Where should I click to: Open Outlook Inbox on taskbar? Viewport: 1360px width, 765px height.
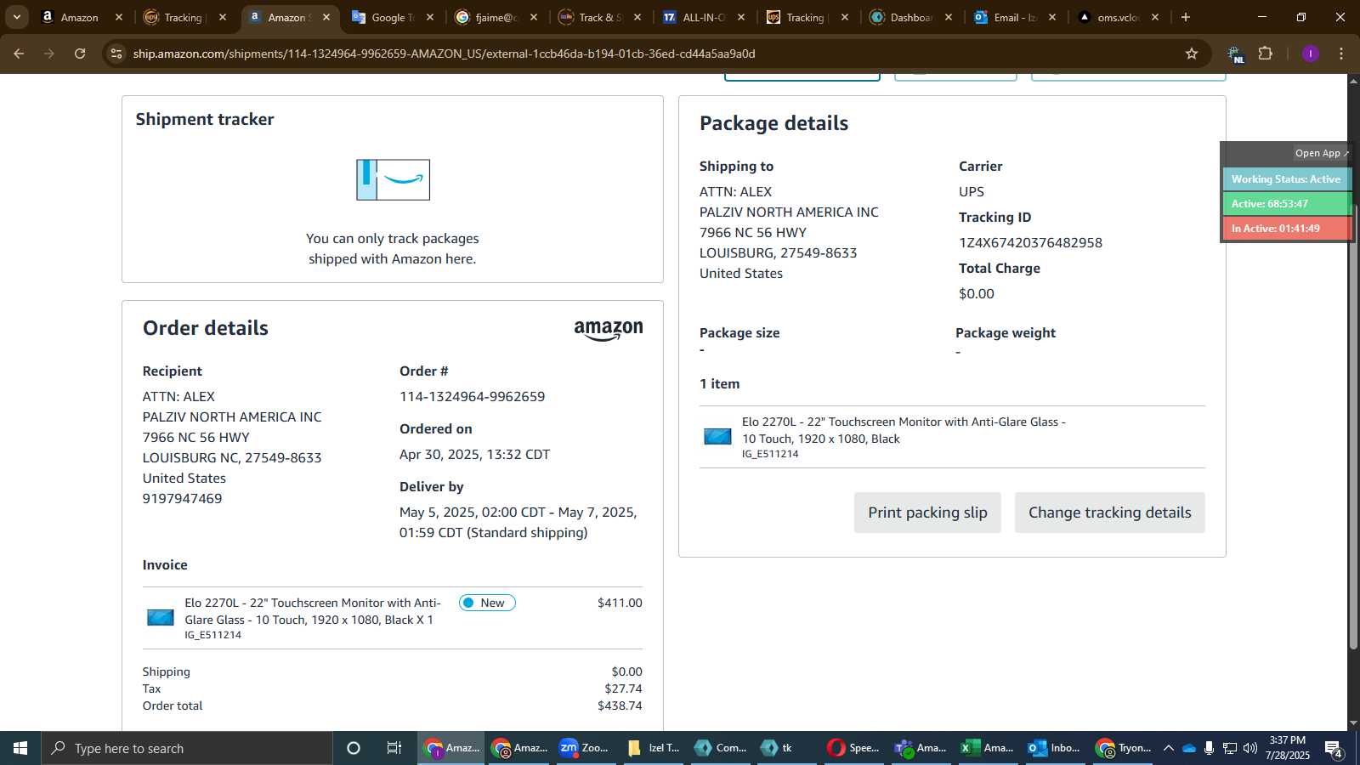coord(1055,748)
